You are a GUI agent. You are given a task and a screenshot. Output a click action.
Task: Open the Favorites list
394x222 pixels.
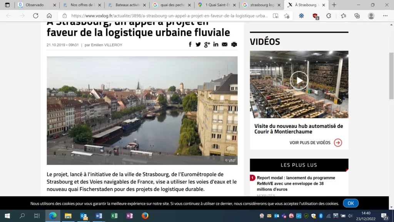[x=344, y=16]
